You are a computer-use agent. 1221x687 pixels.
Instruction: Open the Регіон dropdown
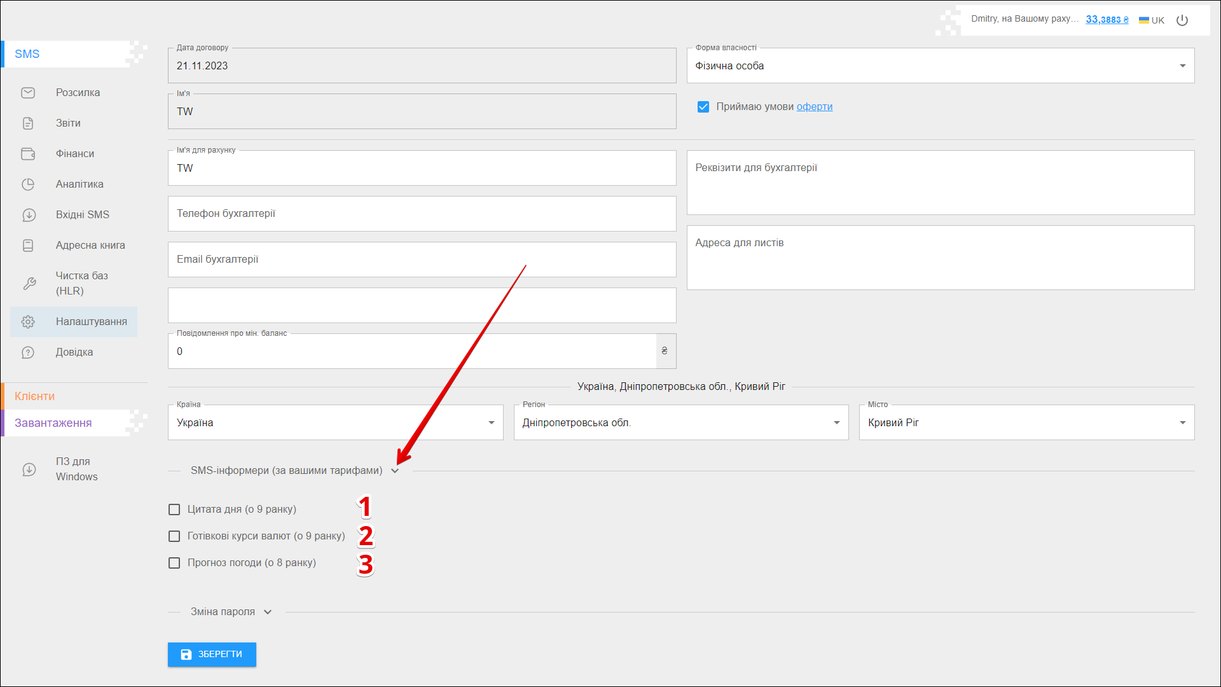point(680,423)
